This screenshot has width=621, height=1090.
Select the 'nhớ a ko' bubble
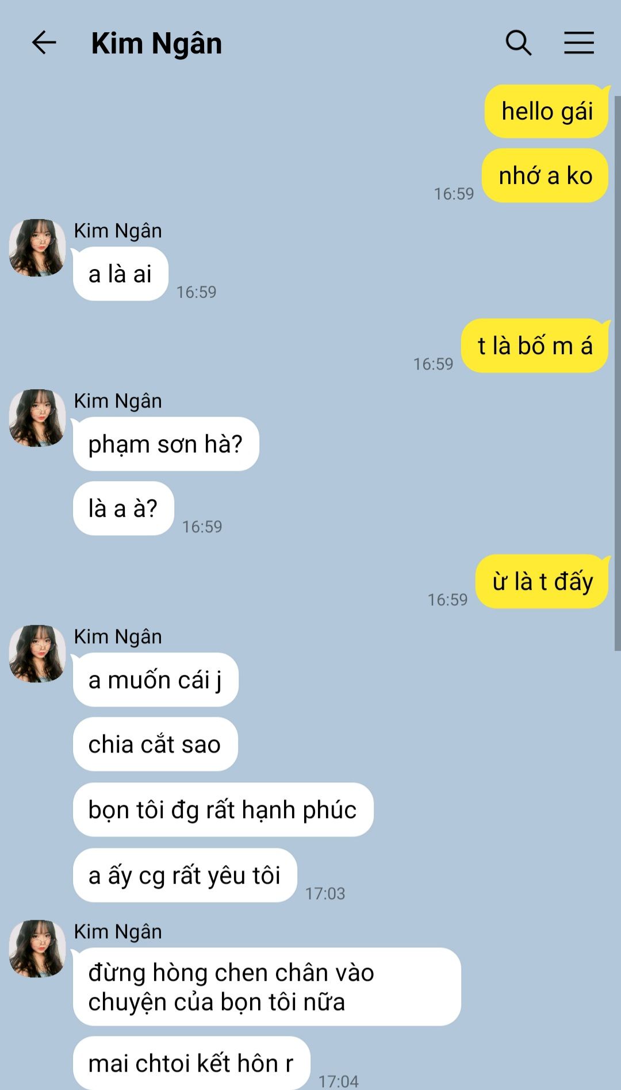pos(545,176)
